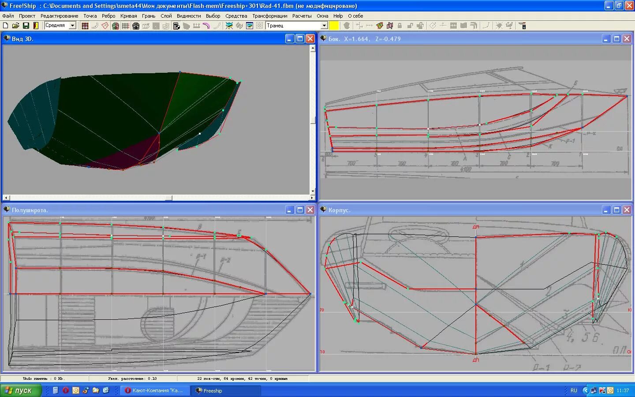The image size is (635, 397).
Task: Open the Расчеты menu
Action: pos(302,16)
